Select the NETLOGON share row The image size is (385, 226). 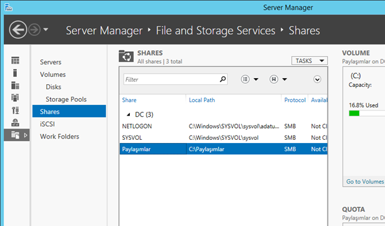tap(223, 126)
